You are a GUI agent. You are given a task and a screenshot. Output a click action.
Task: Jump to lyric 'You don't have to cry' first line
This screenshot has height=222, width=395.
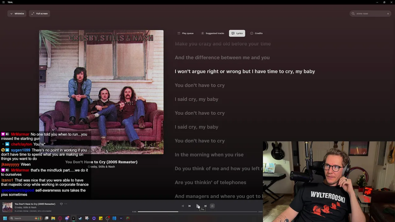(x=200, y=85)
